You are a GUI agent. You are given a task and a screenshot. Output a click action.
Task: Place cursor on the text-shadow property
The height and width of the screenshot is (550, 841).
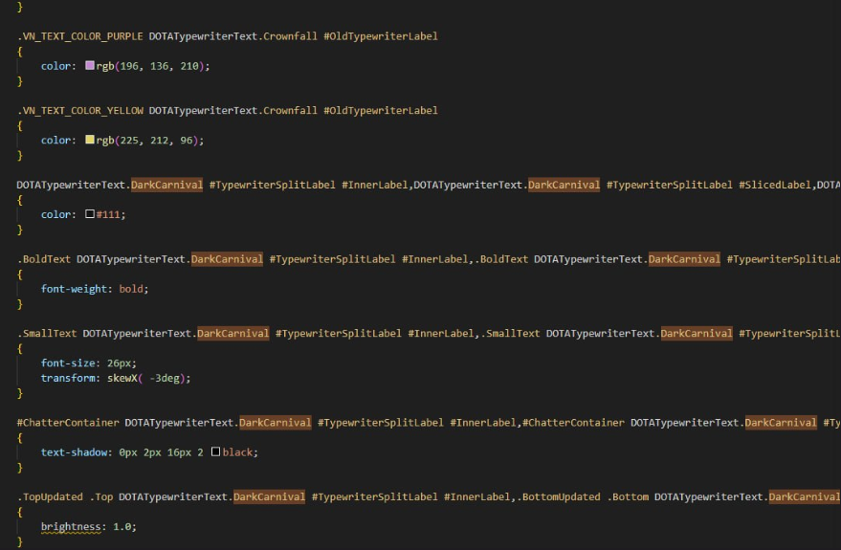point(77,451)
